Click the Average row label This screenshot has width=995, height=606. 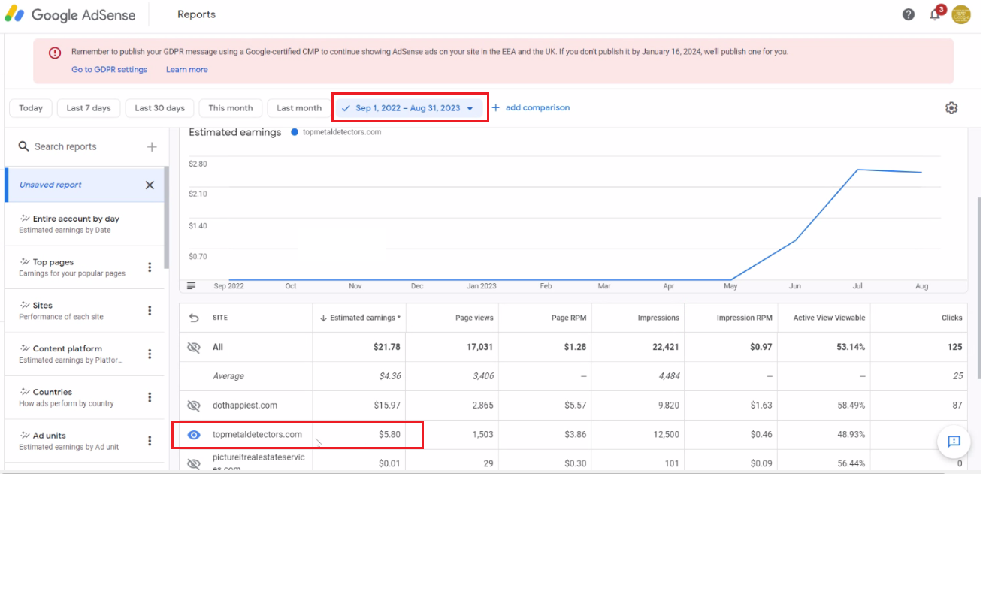228,376
